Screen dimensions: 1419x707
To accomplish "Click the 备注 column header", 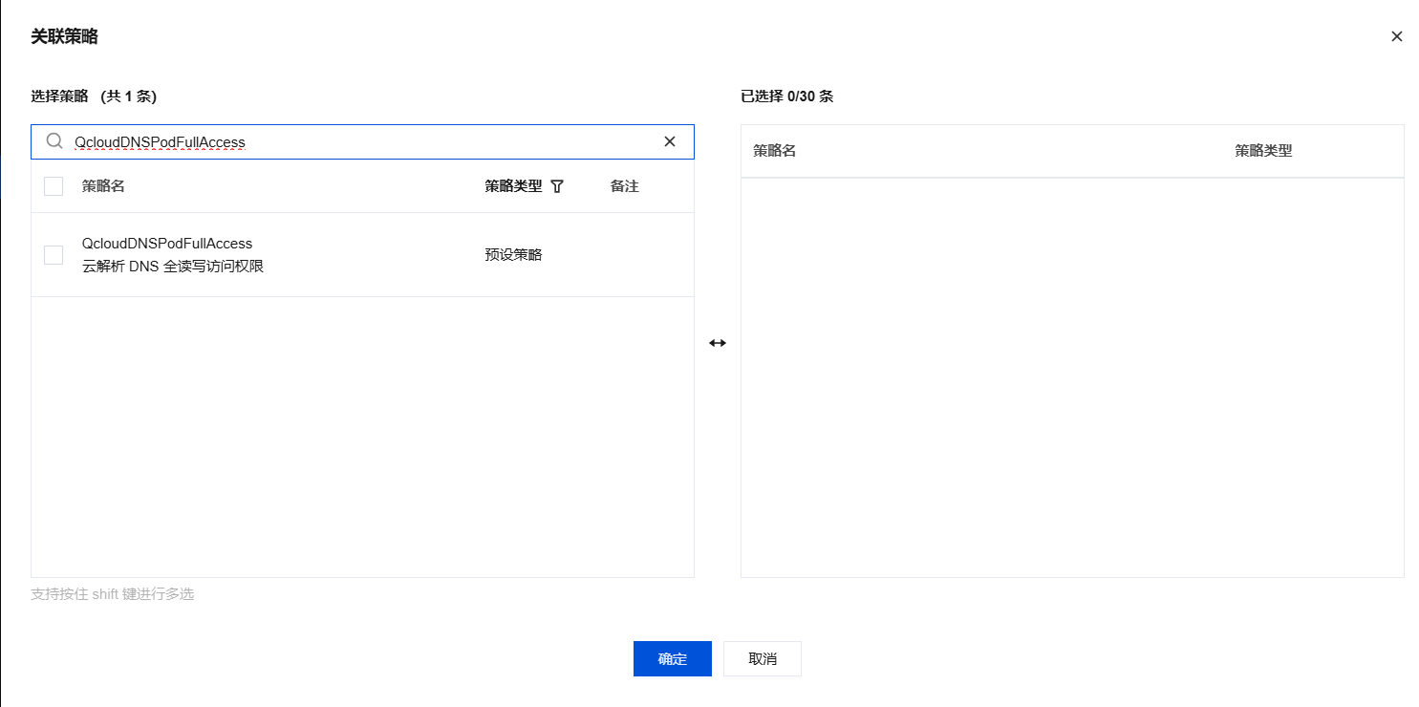I will (x=624, y=186).
